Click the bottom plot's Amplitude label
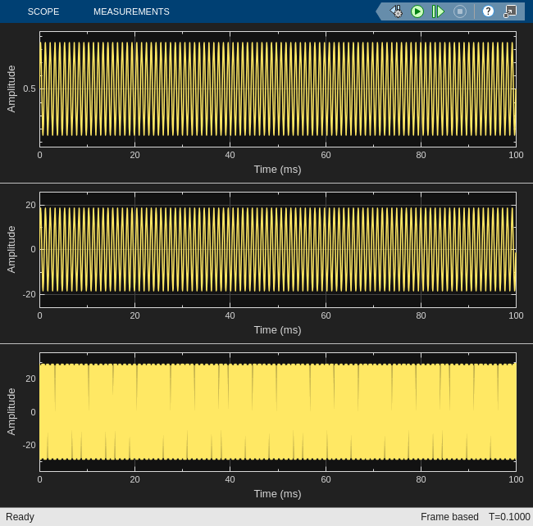This screenshot has width=533, height=526. click(11, 411)
